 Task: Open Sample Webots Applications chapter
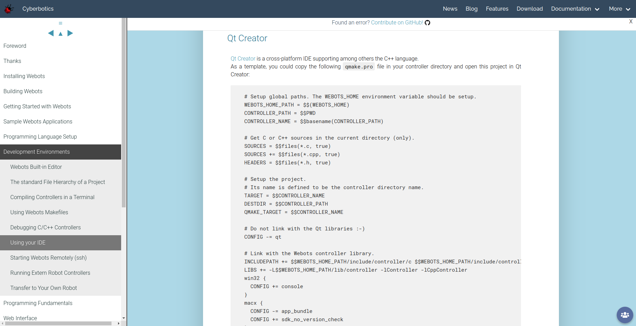coord(61,122)
